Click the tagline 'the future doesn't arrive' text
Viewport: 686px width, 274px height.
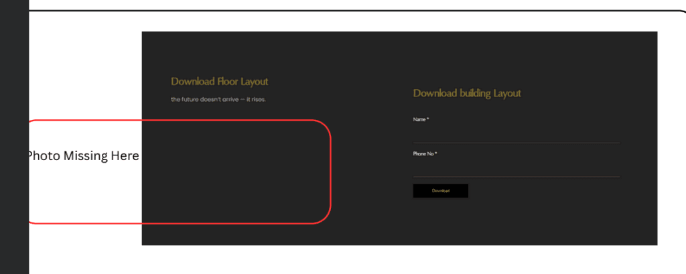pos(218,100)
